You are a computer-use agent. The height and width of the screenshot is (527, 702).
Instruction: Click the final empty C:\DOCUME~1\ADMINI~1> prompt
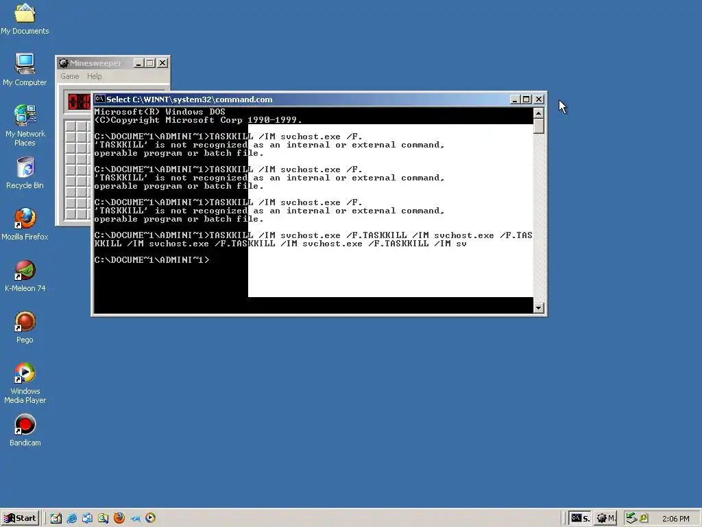(152, 260)
